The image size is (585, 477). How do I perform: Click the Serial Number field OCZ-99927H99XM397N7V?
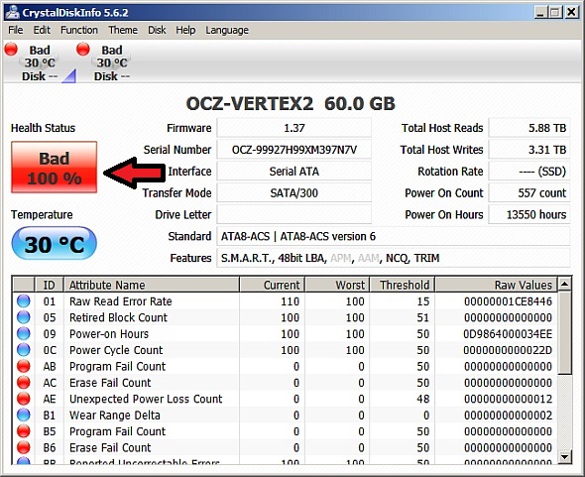pos(294,150)
